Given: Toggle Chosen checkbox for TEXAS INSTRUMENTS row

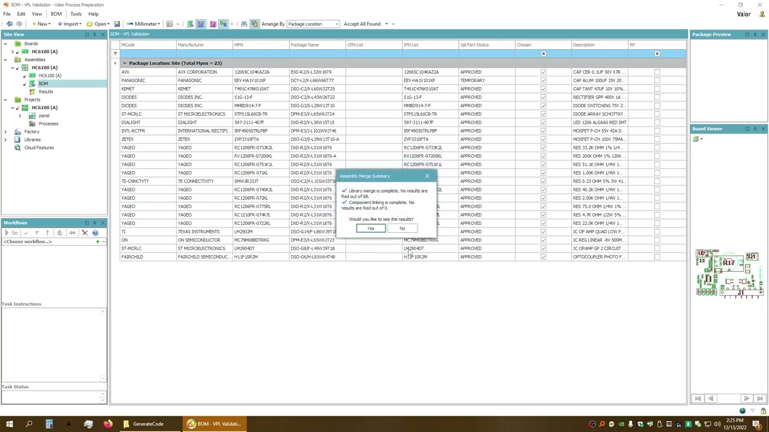Looking at the screenshot, I should (543, 232).
